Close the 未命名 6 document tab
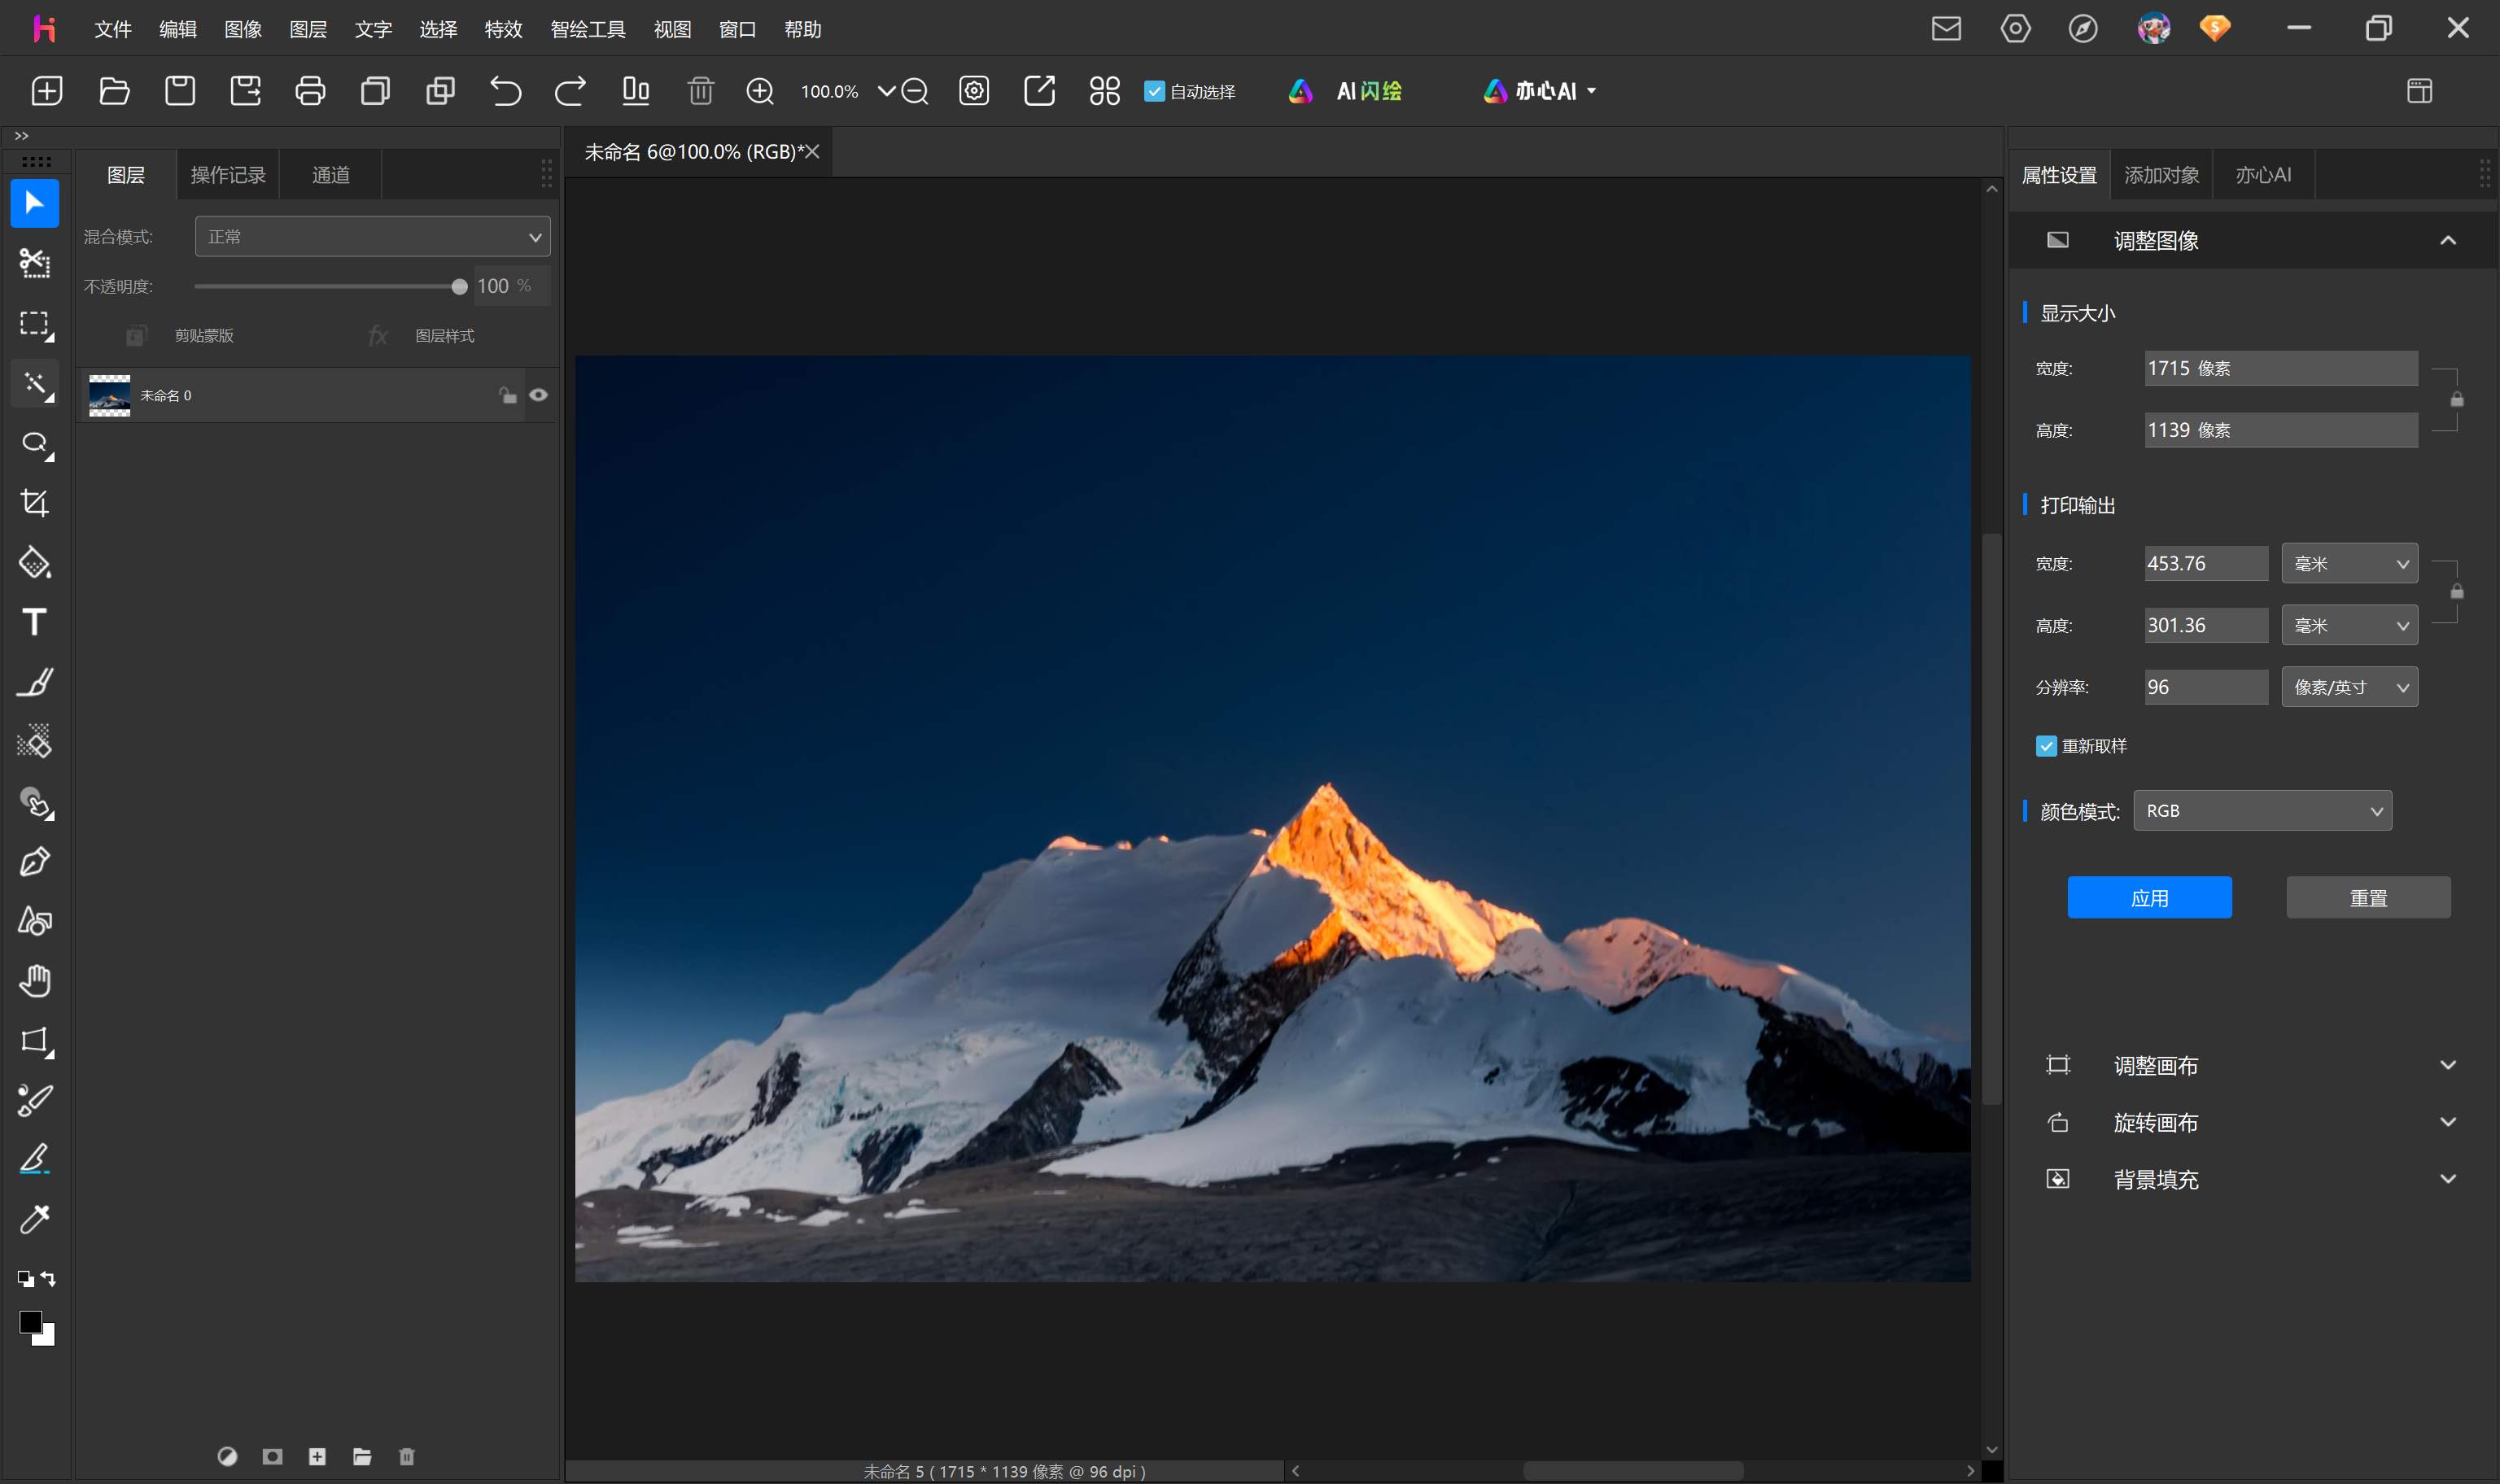 click(x=812, y=152)
